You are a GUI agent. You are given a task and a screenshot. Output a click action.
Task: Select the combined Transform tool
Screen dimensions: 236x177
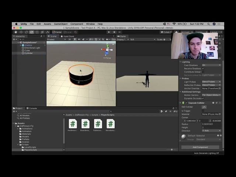[x=42, y=32]
